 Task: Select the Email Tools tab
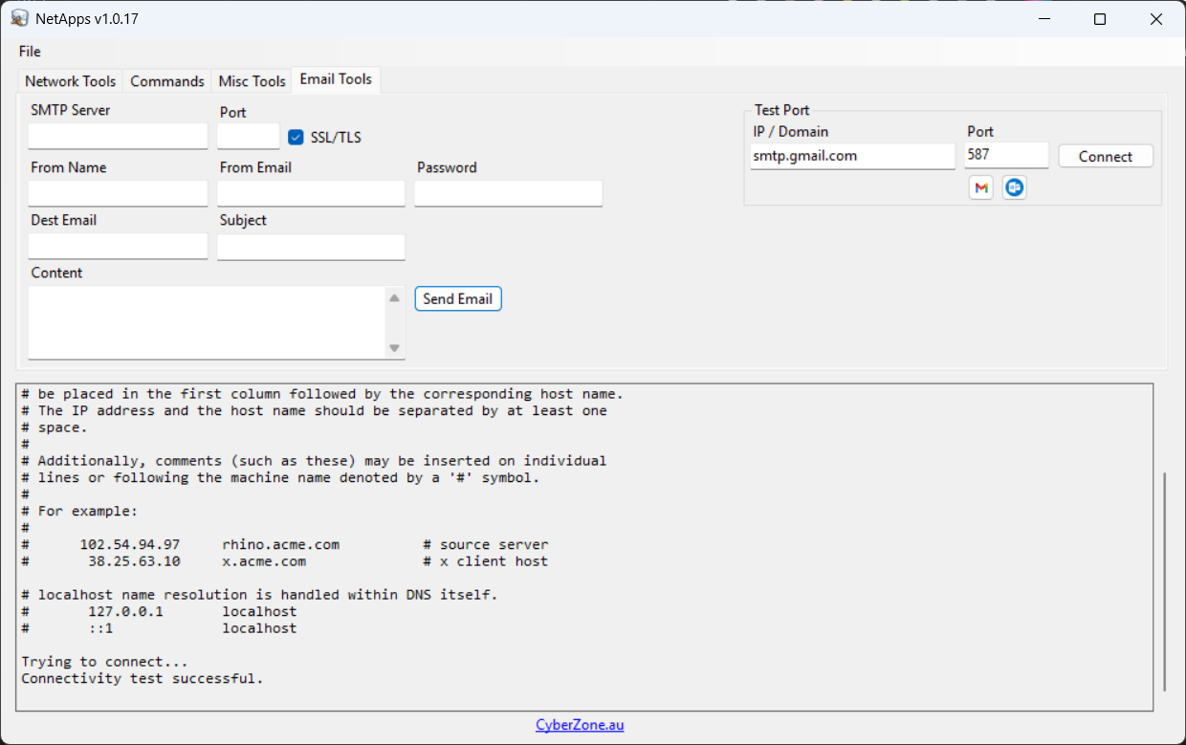[x=336, y=79]
